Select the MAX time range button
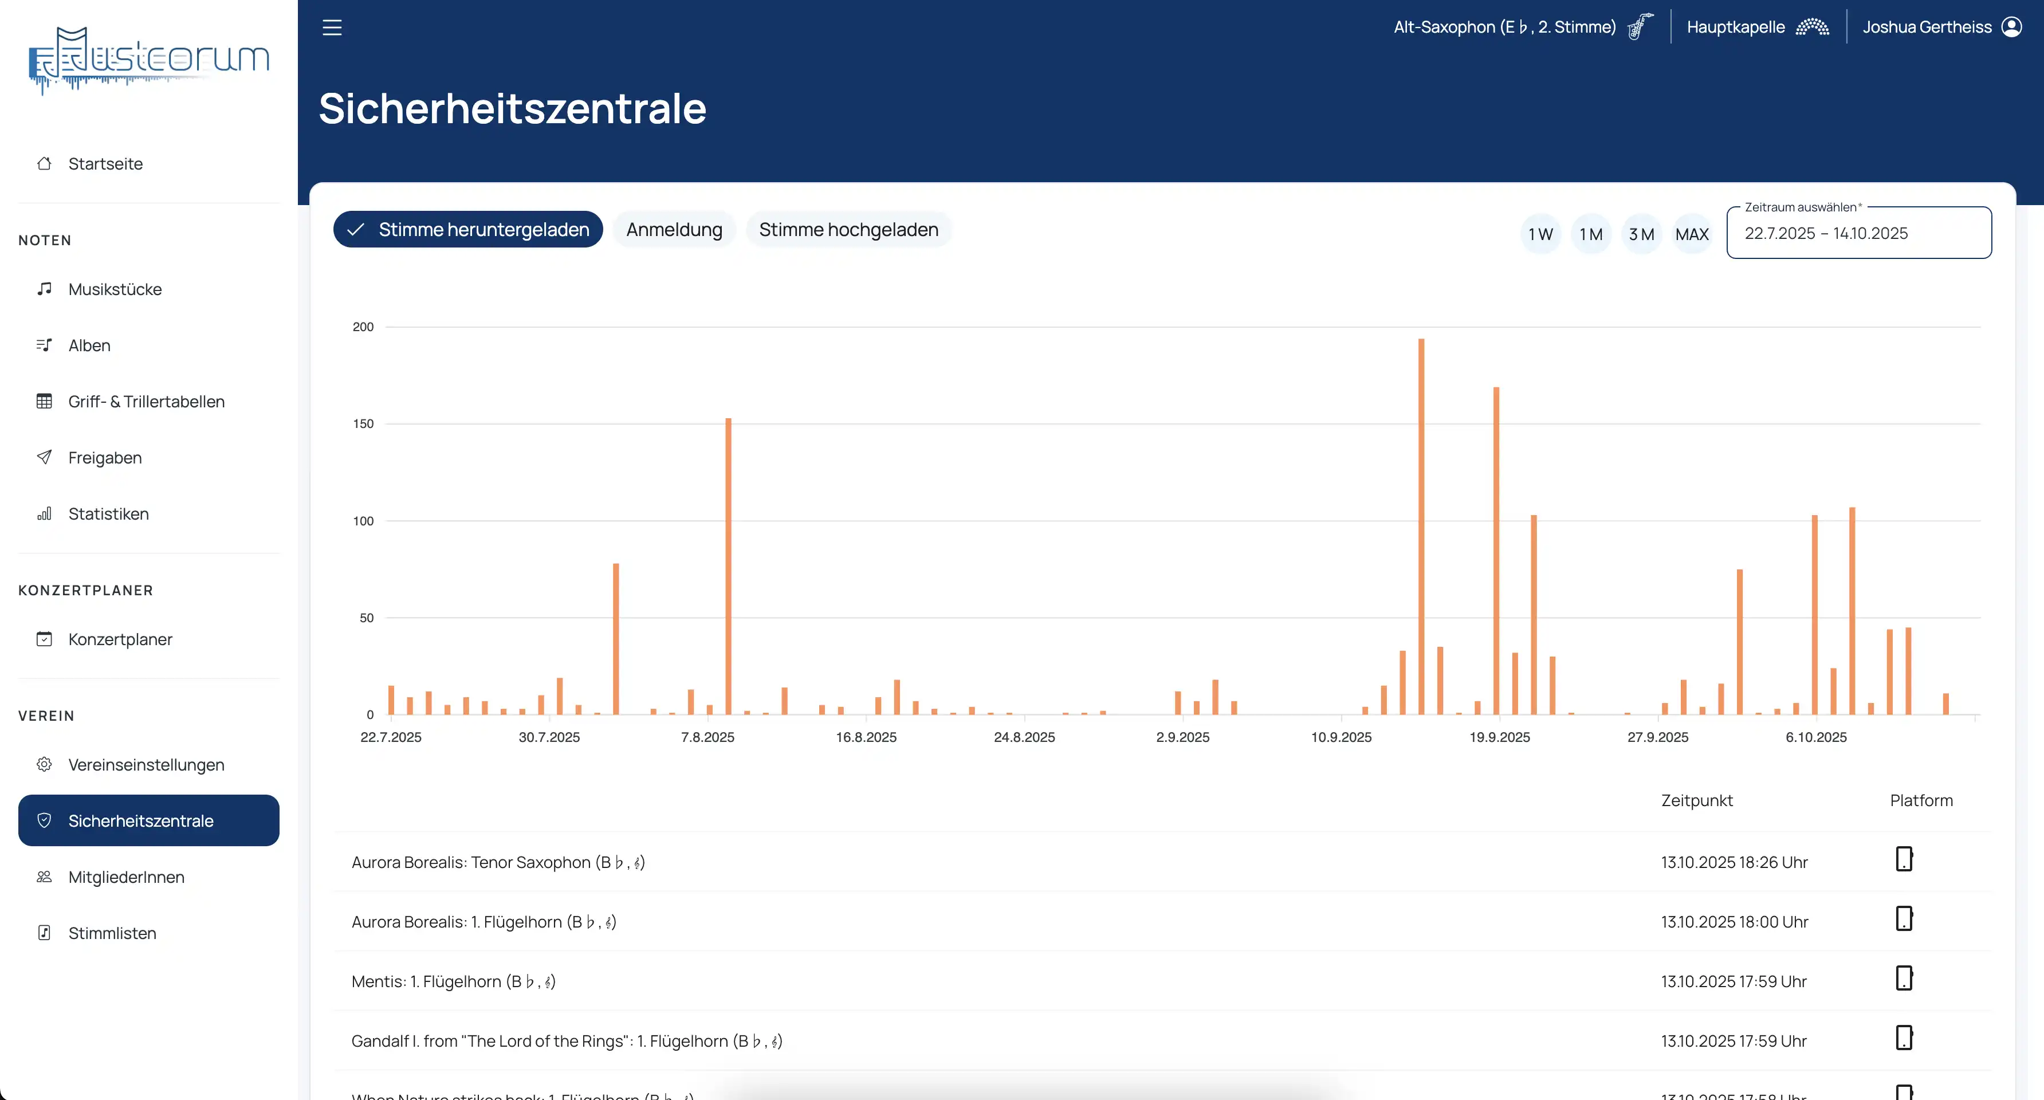The width and height of the screenshot is (2044, 1100). pyautogui.click(x=1692, y=234)
